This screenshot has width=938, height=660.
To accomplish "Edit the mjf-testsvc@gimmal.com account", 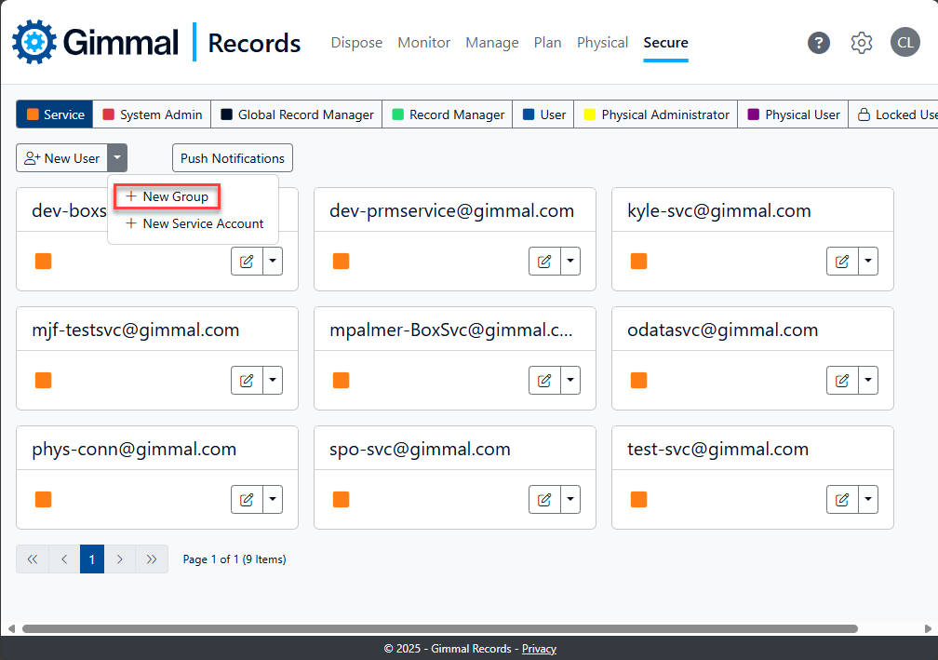I will pyautogui.click(x=247, y=380).
